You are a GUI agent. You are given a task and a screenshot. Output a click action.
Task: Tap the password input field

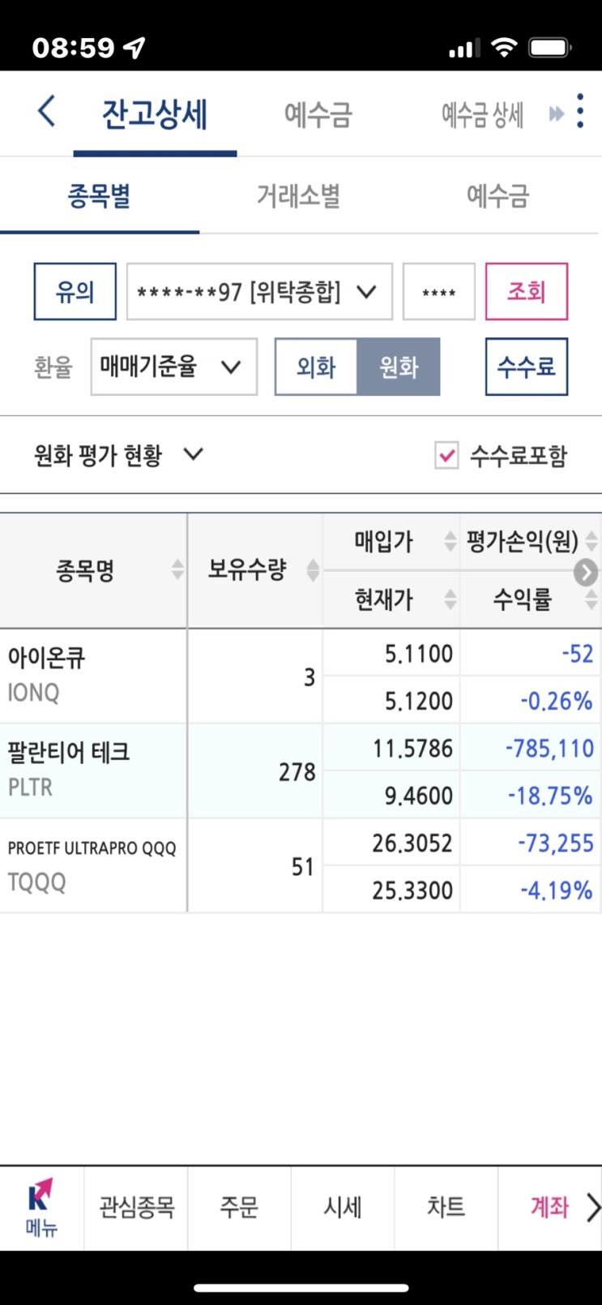coord(439,291)
